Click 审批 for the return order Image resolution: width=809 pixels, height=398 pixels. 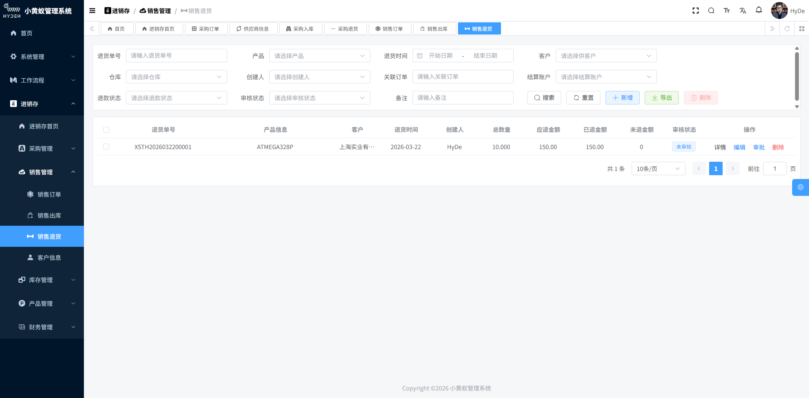759,147
